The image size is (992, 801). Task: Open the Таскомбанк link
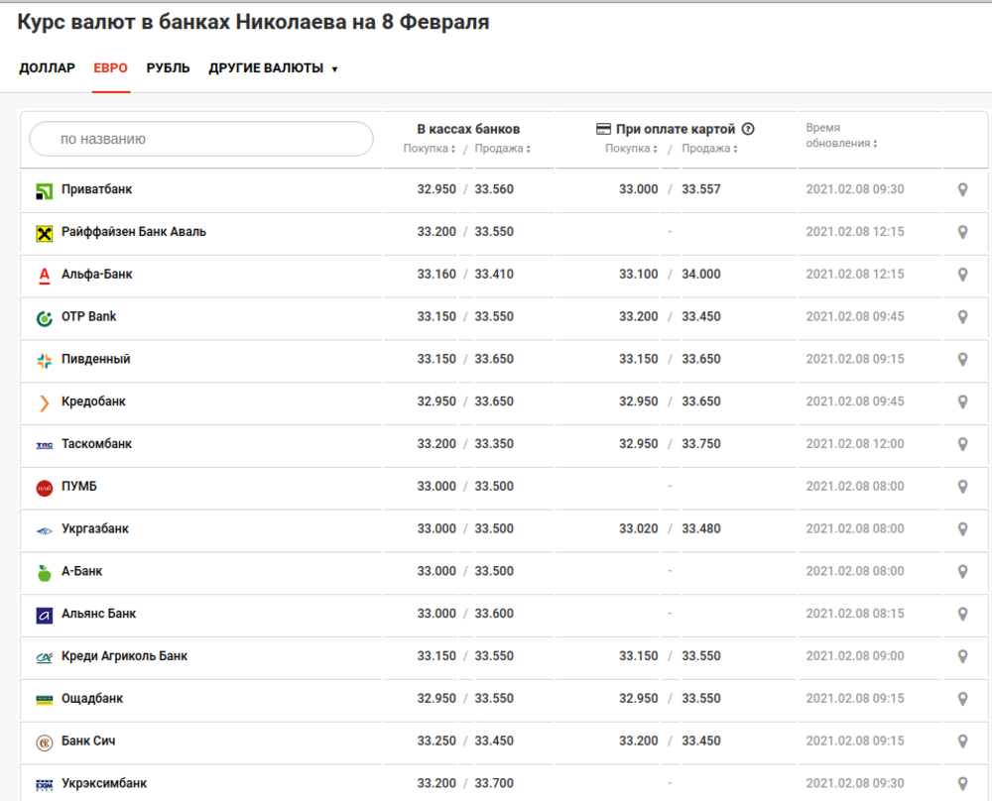tap(96, 444)
